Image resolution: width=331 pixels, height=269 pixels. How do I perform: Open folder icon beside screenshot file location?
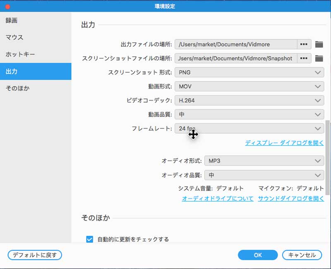[319, 58]
